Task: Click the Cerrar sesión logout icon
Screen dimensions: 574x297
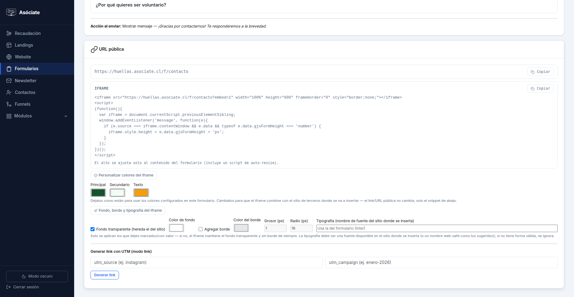Action: [8, 287]
